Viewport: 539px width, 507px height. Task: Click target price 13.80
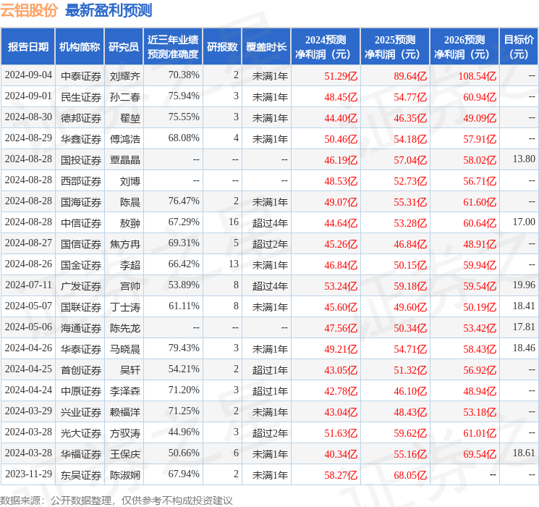pos(524,159)
